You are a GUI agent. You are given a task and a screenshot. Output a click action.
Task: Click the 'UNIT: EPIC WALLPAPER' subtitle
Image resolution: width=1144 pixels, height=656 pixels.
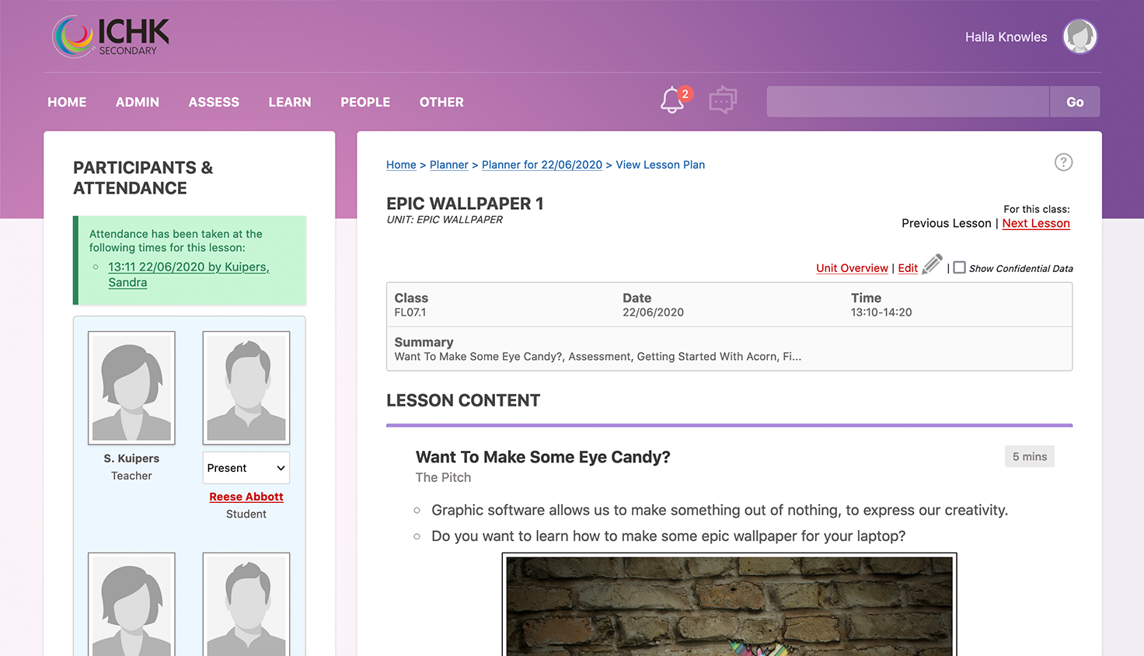445,220
